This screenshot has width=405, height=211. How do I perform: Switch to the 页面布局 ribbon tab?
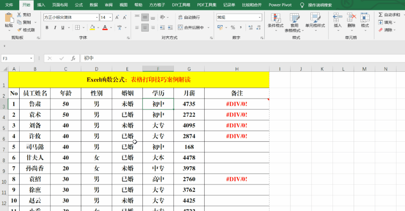(60, 5)
